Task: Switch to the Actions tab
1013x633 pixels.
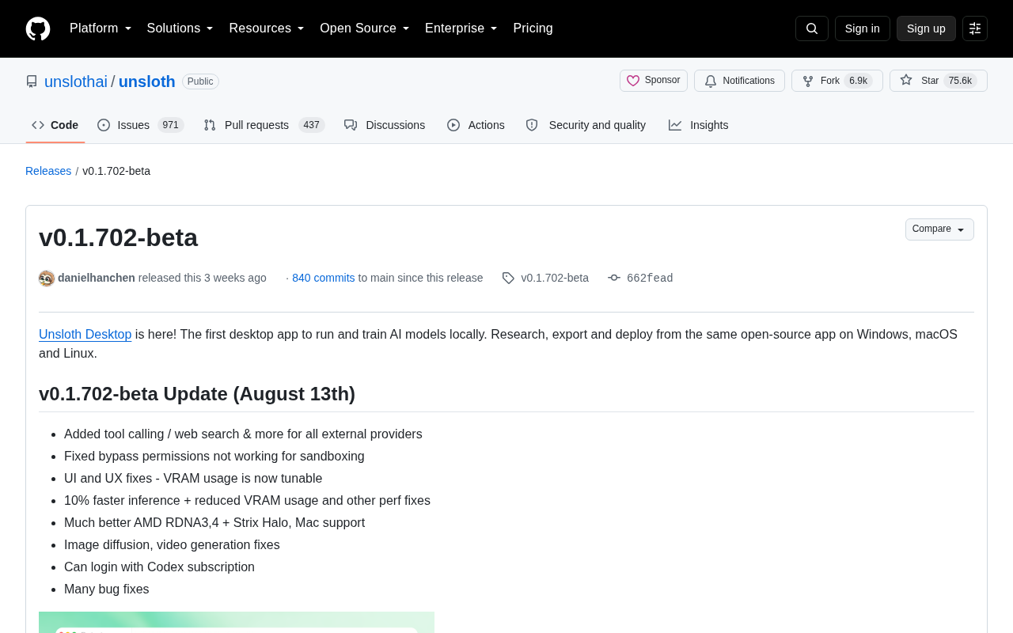Action: (476, 125)
